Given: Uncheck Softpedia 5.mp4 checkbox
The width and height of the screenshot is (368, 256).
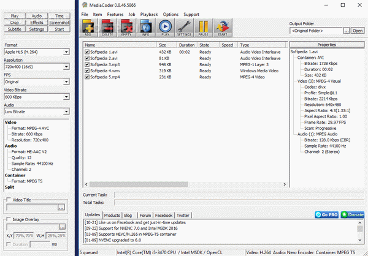Looking at the screenshot, I should [87, 77].
